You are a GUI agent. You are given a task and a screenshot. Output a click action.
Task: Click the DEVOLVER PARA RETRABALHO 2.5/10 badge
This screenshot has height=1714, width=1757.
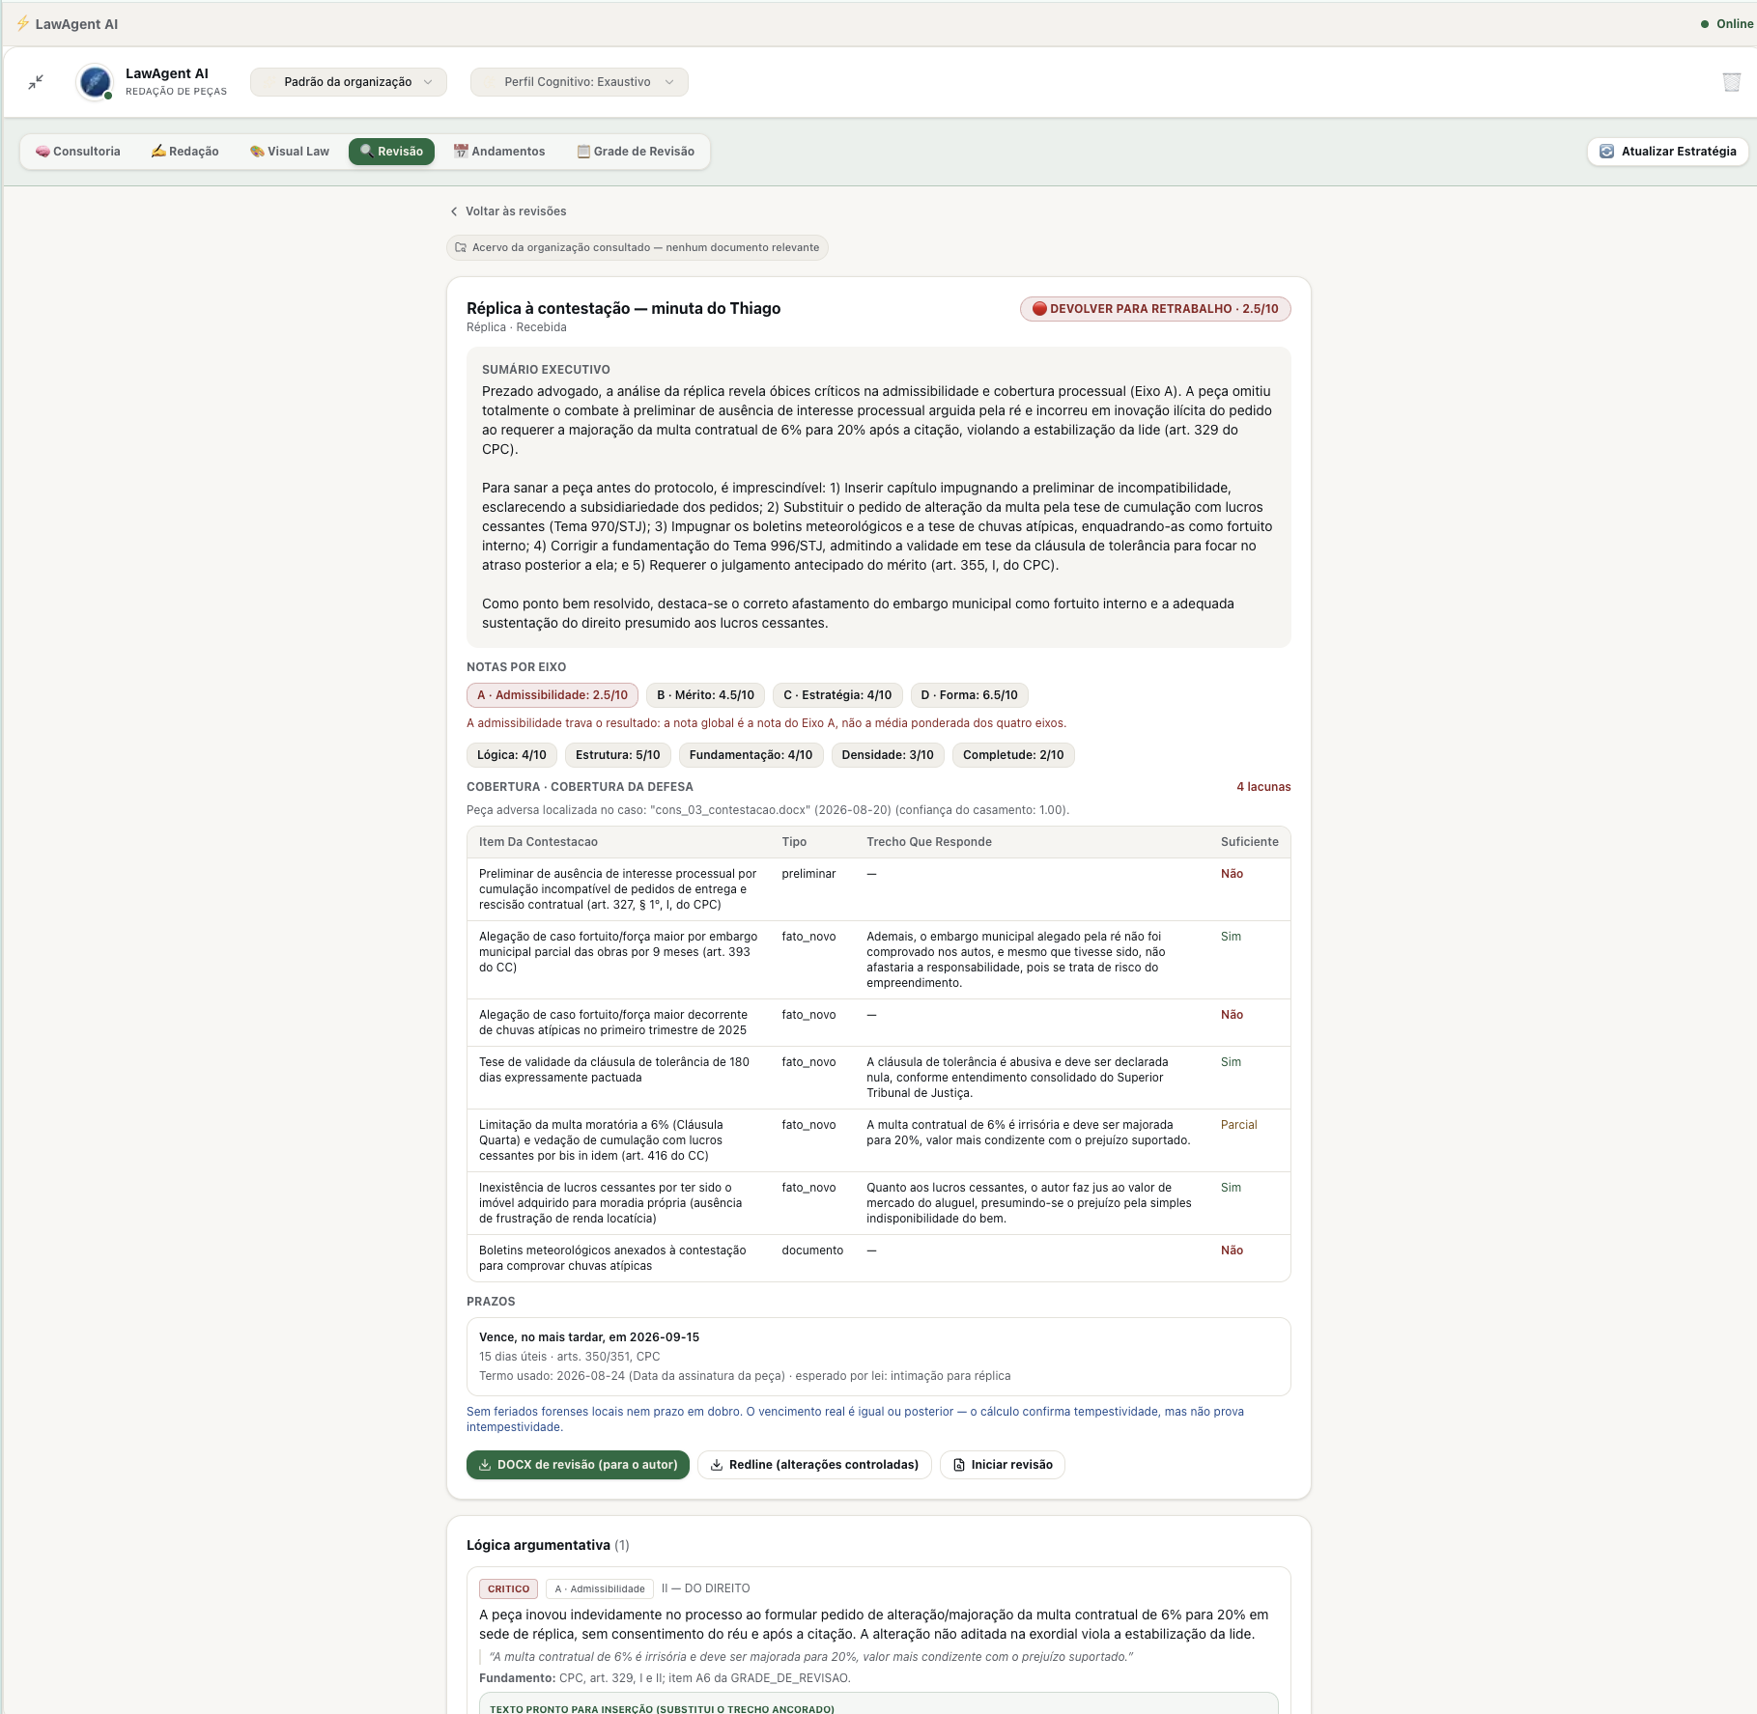pos(1155,309)
